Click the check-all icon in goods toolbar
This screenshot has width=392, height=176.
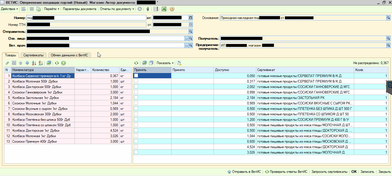click(x=49, y=63)
